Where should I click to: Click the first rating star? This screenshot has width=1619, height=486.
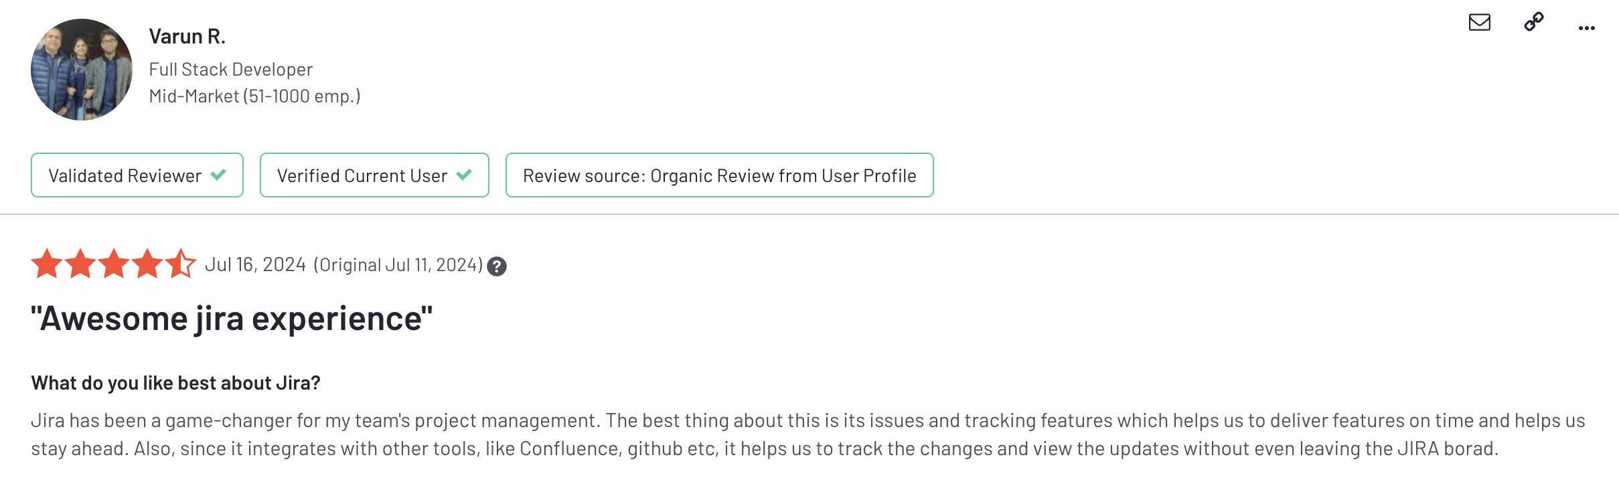pyautogui.click(x=47, y=264)
